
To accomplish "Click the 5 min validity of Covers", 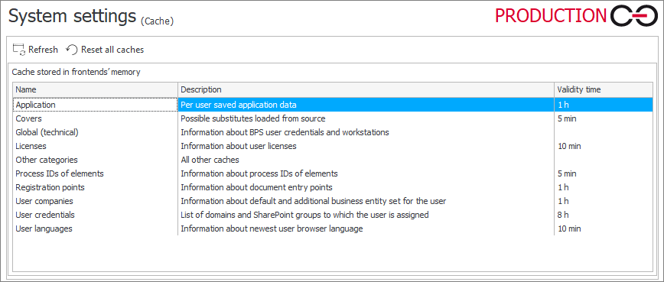I will tap(567, 118).
